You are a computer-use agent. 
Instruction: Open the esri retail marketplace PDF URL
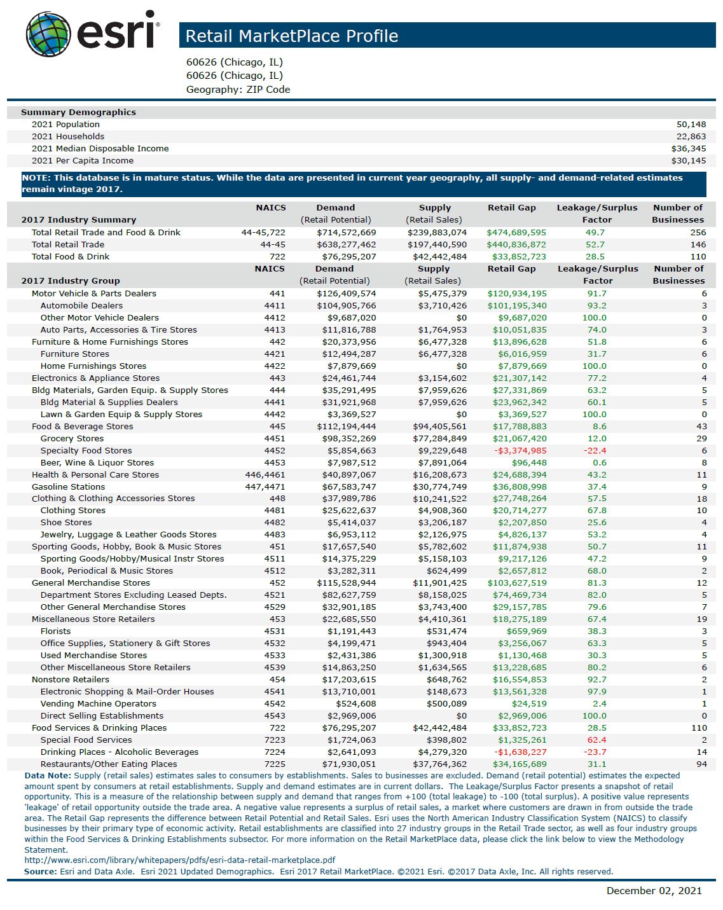coord(179,860)
